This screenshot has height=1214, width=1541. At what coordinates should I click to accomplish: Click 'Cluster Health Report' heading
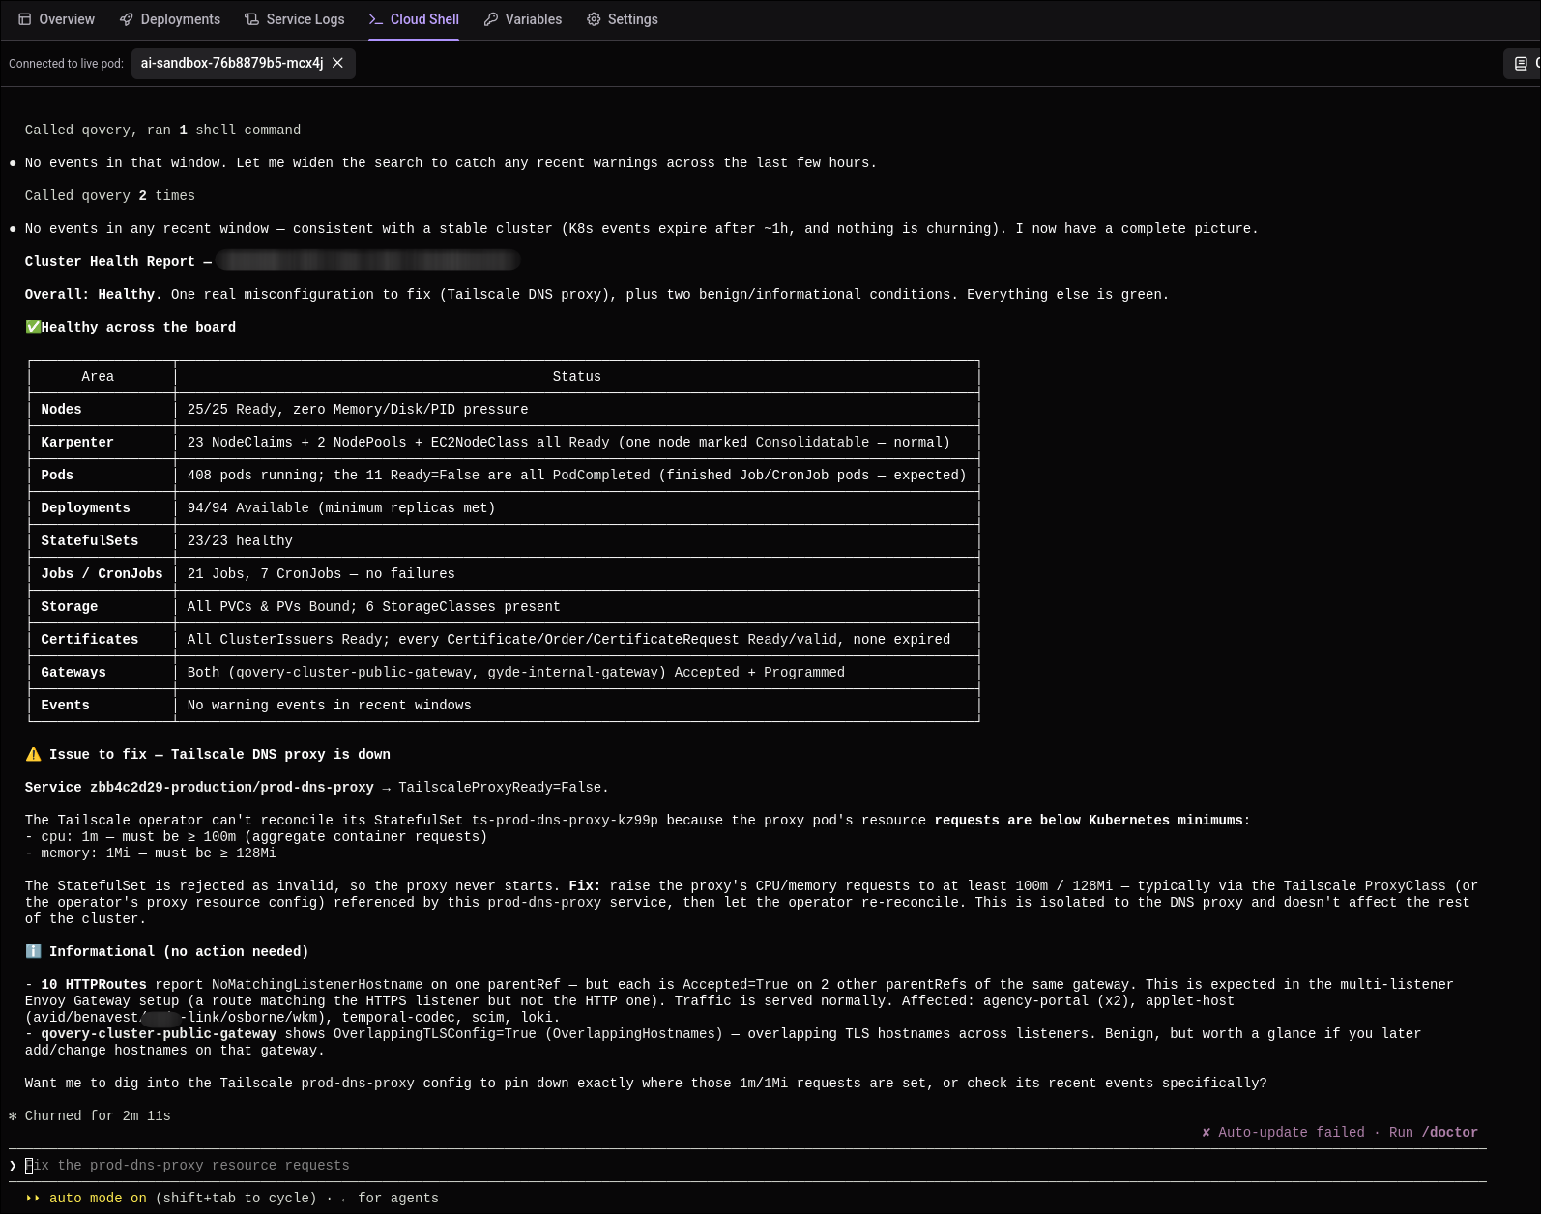tap(110, 262)
